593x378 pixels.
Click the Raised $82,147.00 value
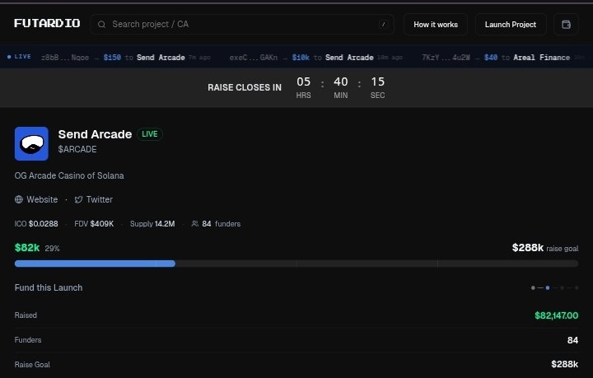(x=556, y=315)
